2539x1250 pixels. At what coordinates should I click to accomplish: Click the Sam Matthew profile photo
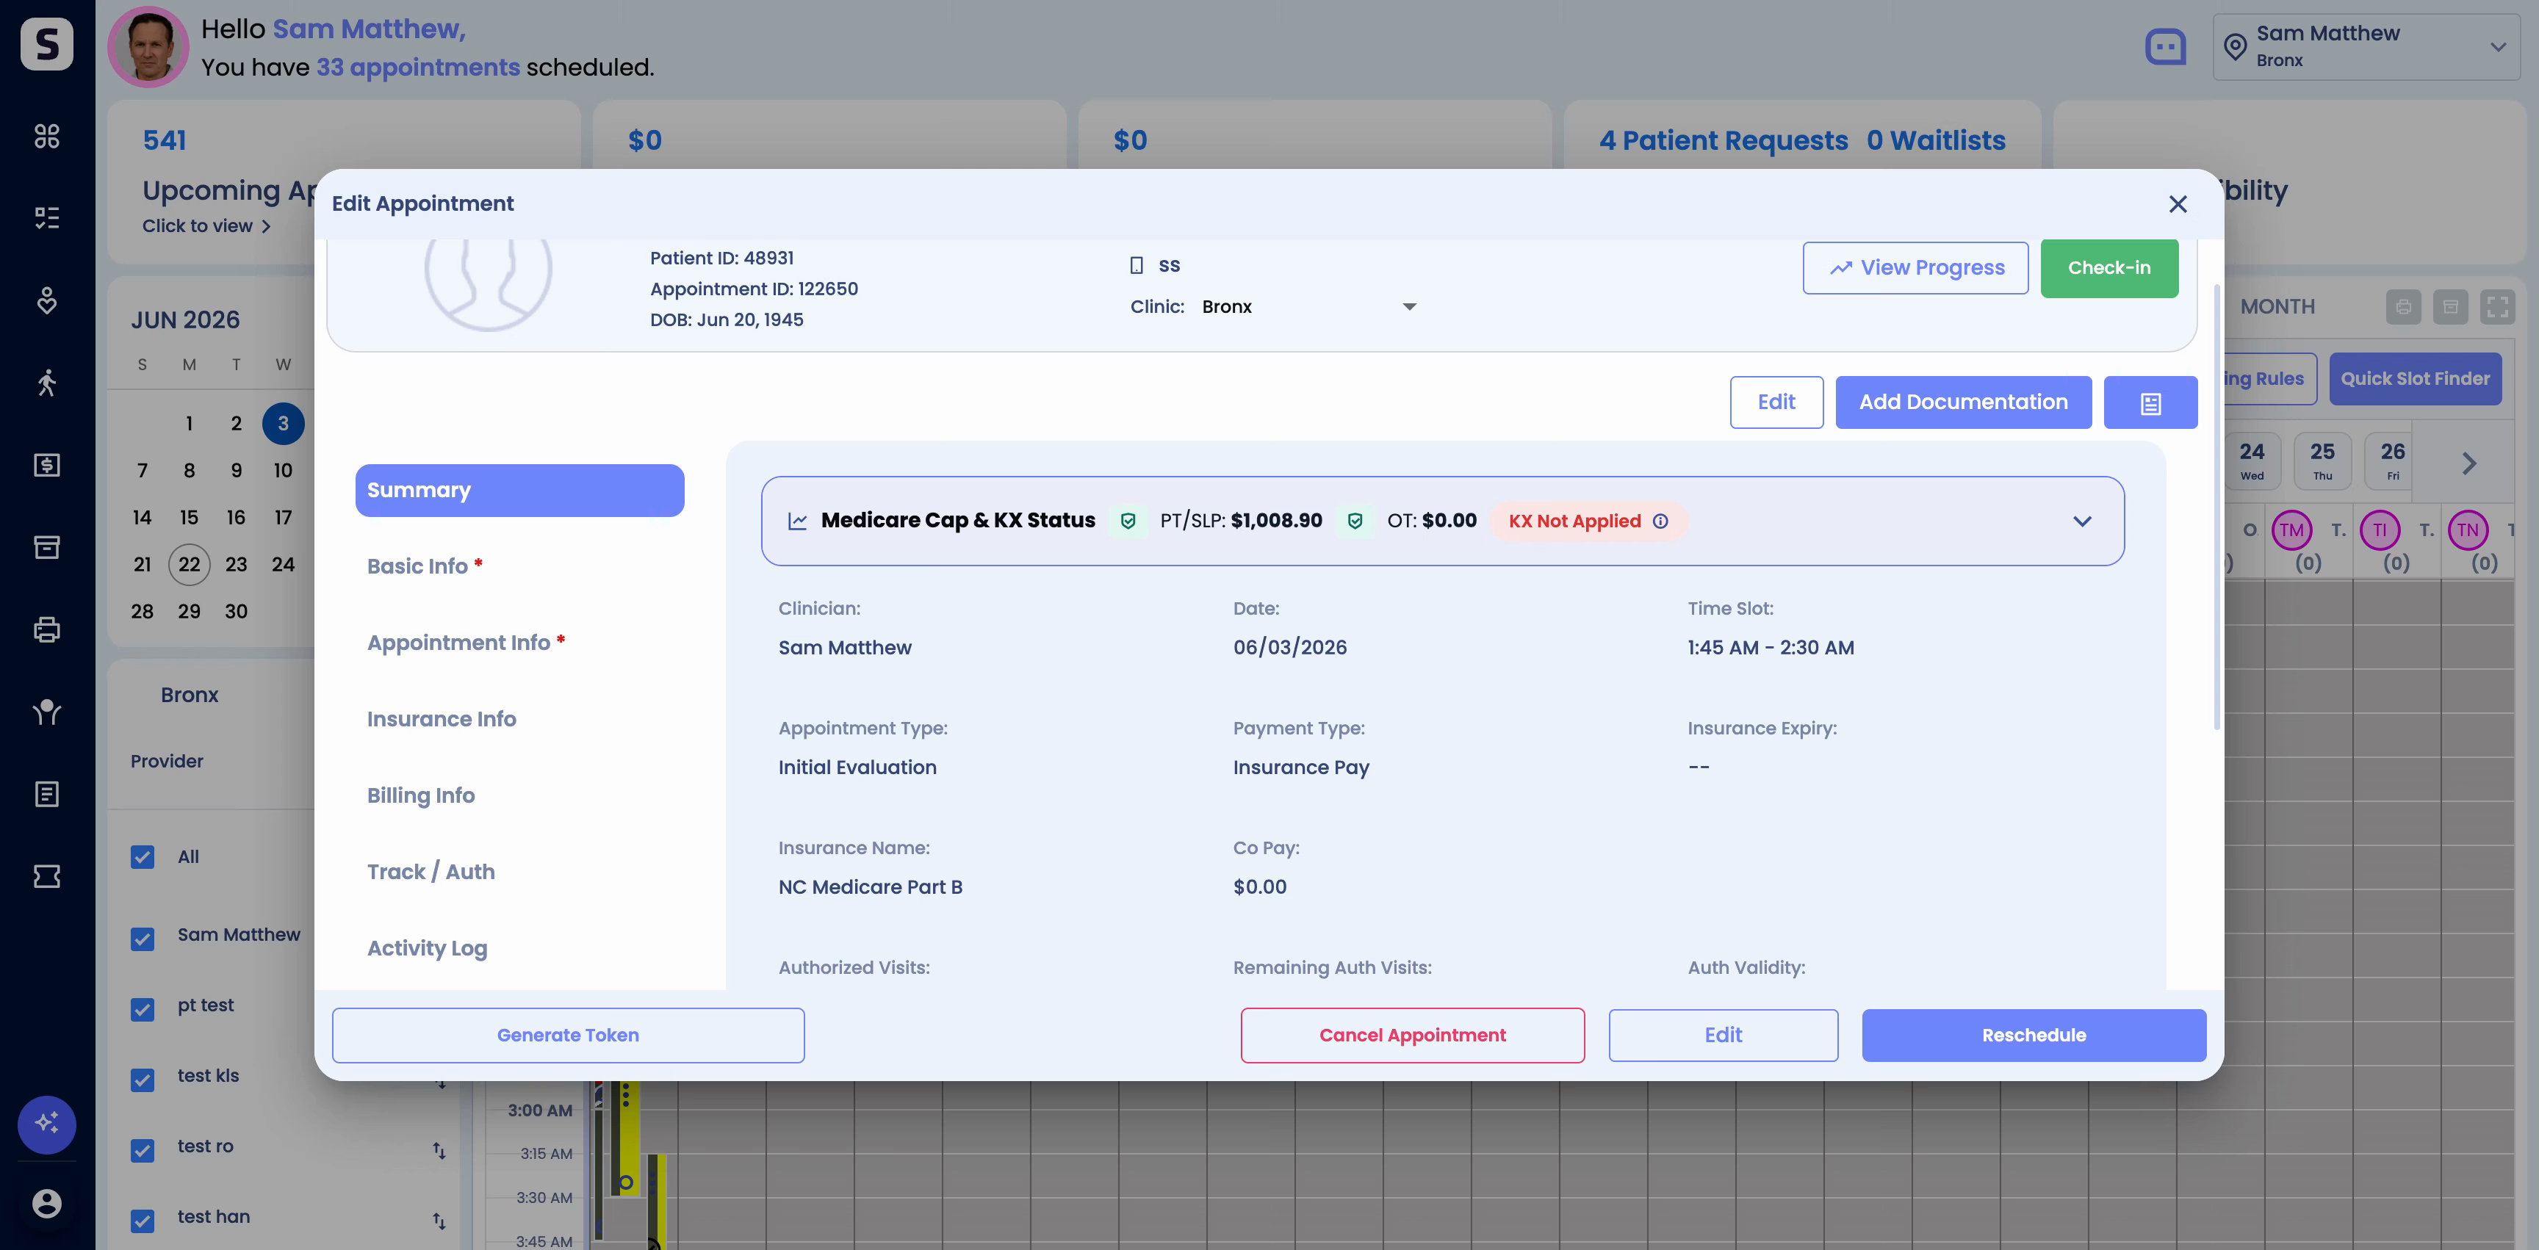pyautogui.click(x=148, y=46)
